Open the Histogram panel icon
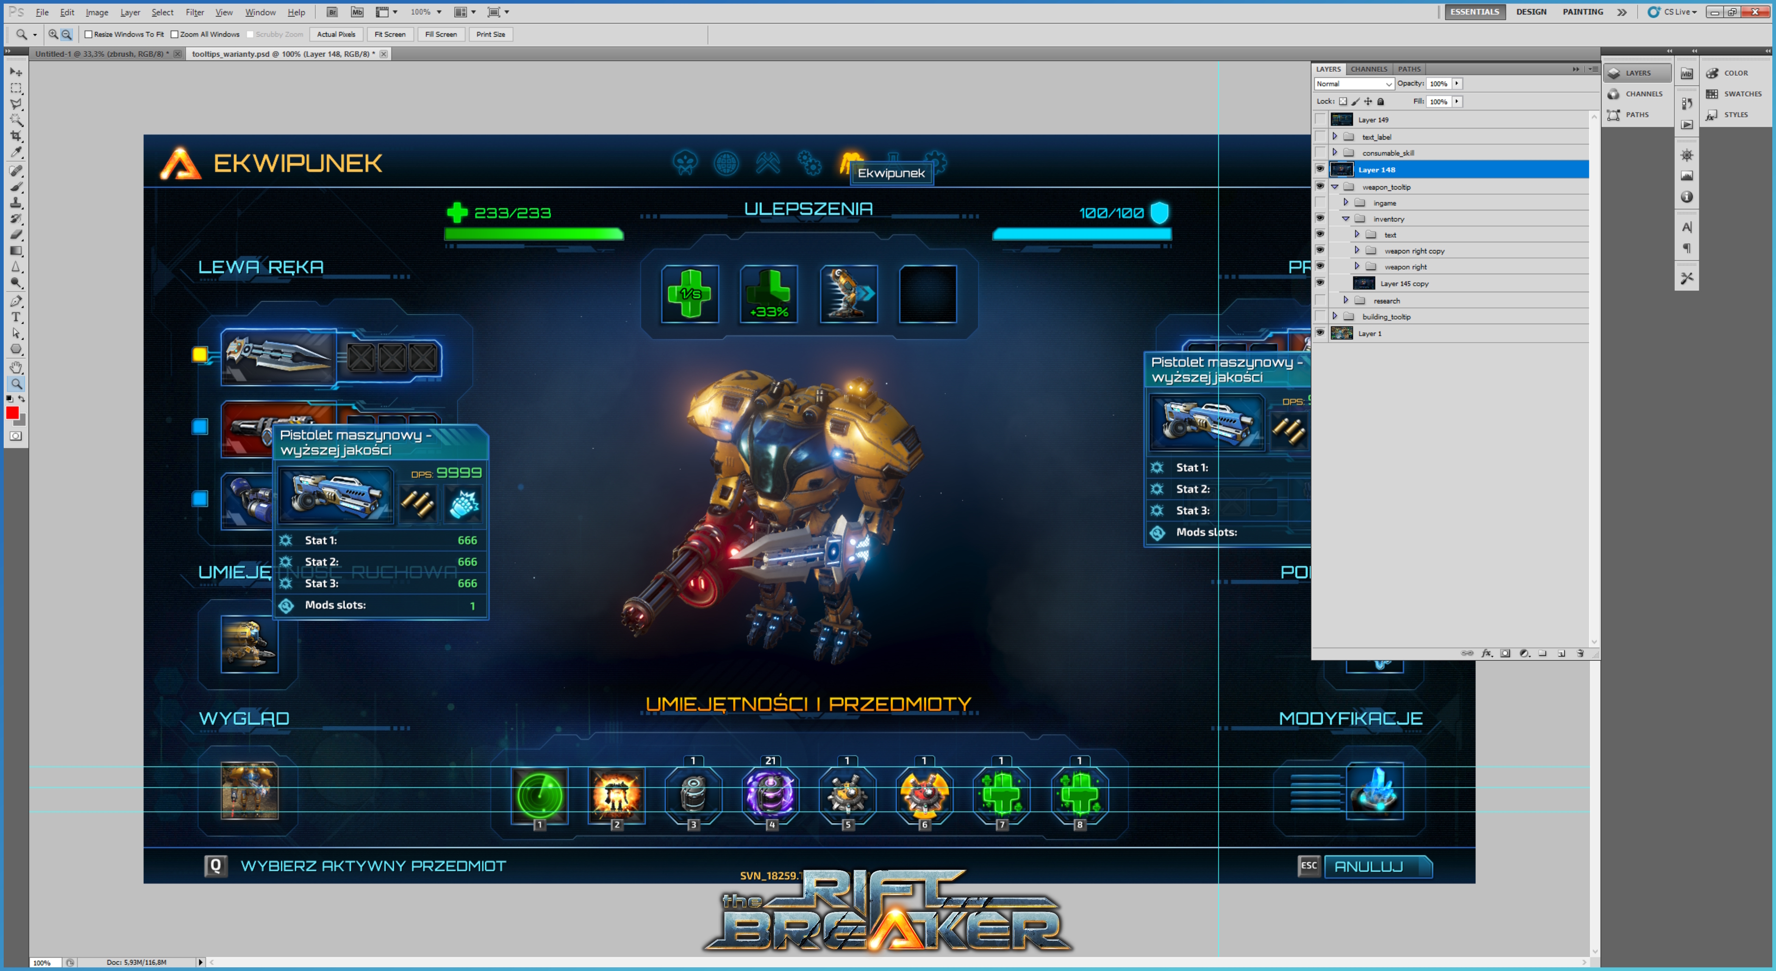Screen dimensions: 1776x971 (1687, 176)
